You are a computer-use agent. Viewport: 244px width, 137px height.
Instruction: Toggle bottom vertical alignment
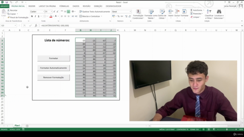(x=69, y=12)
